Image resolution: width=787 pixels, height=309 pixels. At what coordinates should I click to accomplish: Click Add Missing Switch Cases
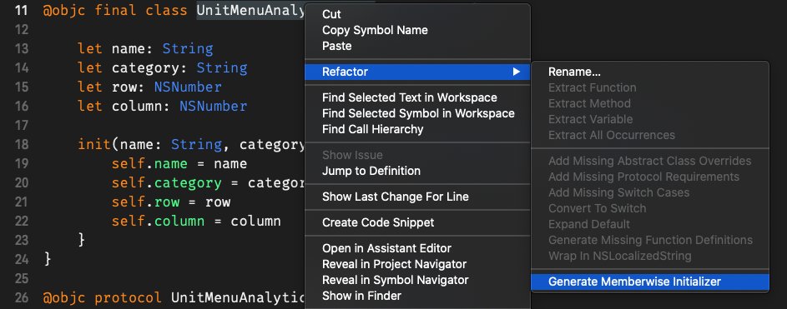650,192
